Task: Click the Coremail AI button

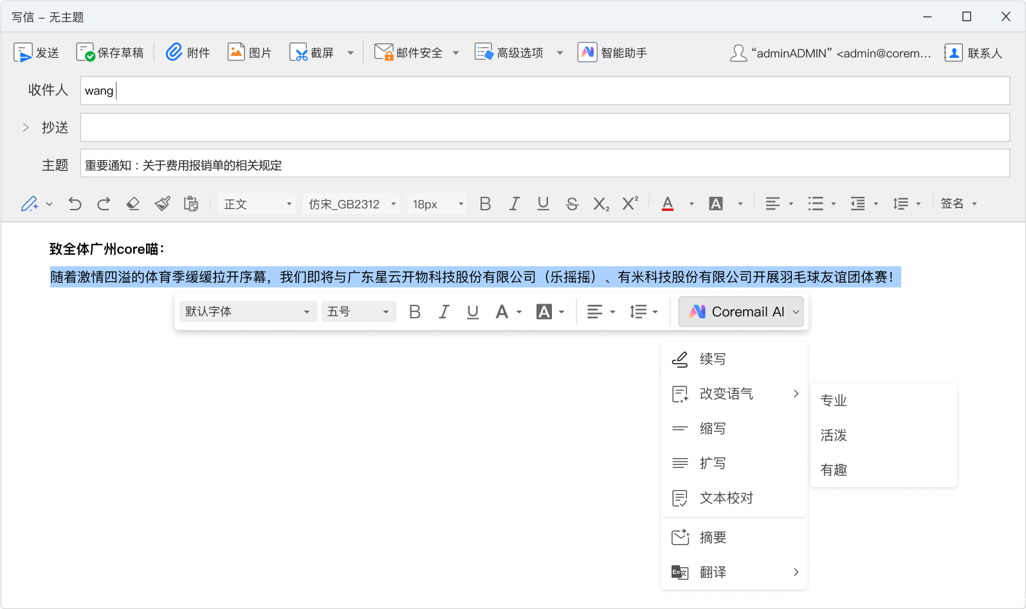Action: click(x=740, y=312)
